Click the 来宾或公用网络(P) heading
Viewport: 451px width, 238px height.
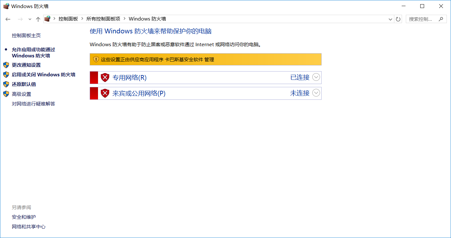pos(139,93)
